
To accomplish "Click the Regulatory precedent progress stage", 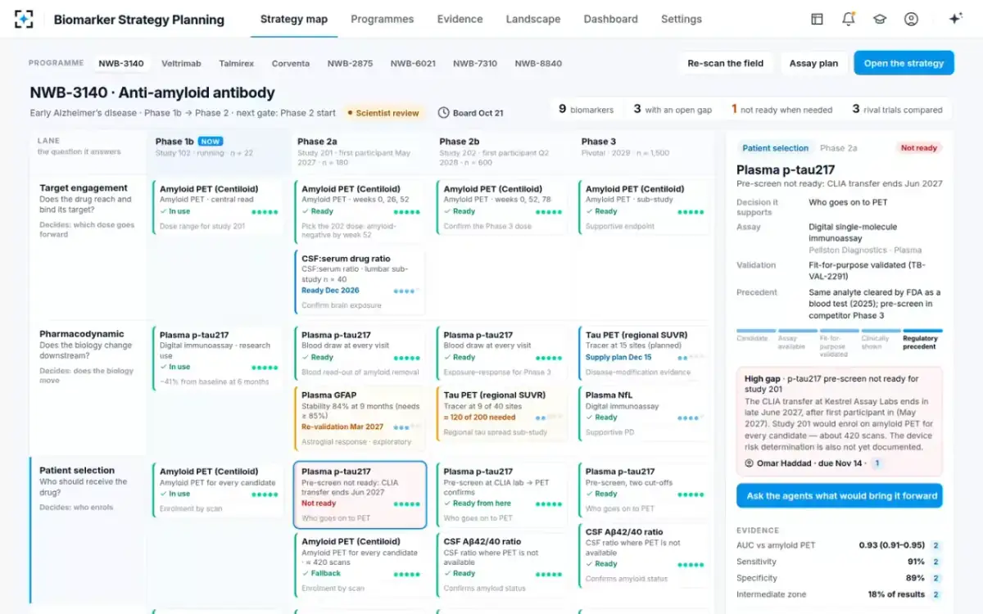I will 922,339.
